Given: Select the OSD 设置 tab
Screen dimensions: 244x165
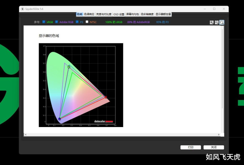Looking at the screenshot, I should (119, 14).
